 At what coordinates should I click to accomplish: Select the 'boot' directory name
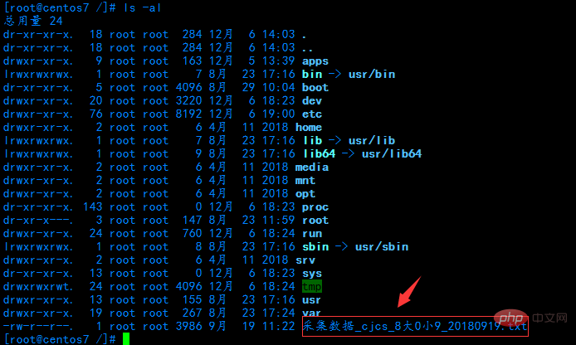pos(315,87)
